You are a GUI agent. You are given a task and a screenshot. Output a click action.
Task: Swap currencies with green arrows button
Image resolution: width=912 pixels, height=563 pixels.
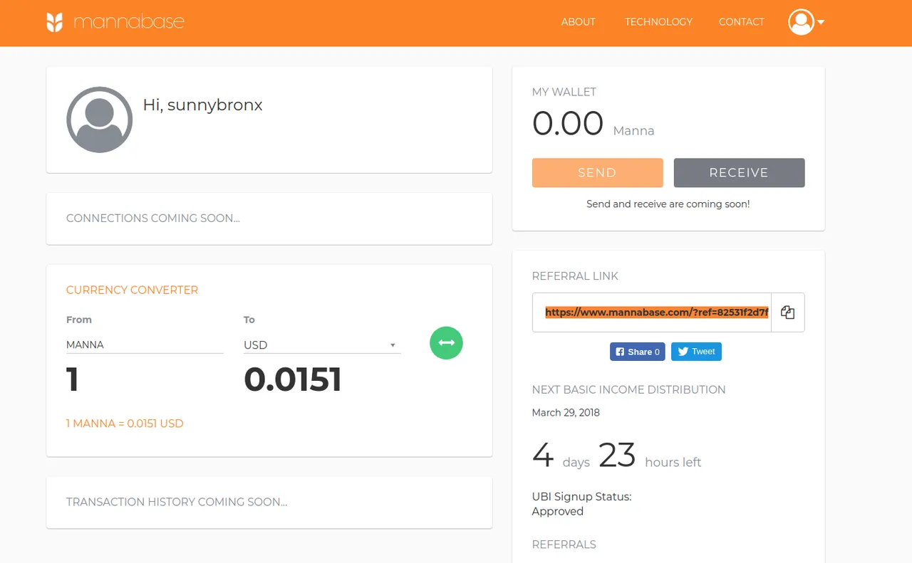(446, 342)
